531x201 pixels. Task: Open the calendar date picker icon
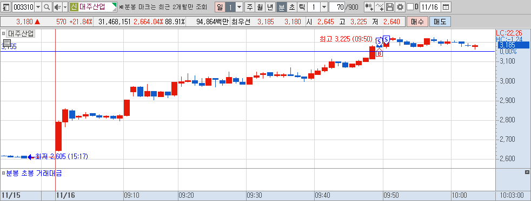(446, 7)
